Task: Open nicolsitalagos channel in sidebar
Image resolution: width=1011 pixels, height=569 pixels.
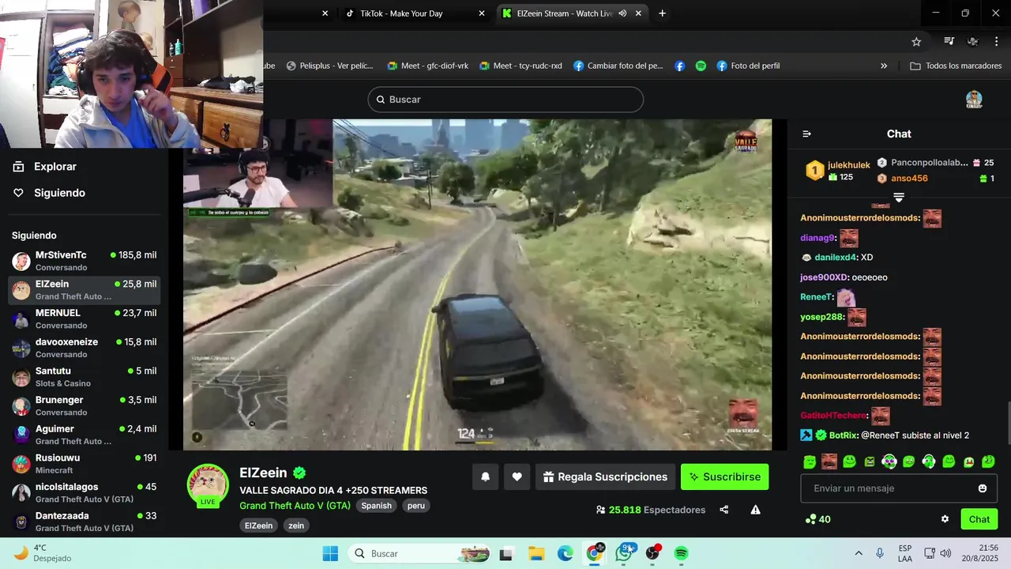Action: tap(85, 492)
